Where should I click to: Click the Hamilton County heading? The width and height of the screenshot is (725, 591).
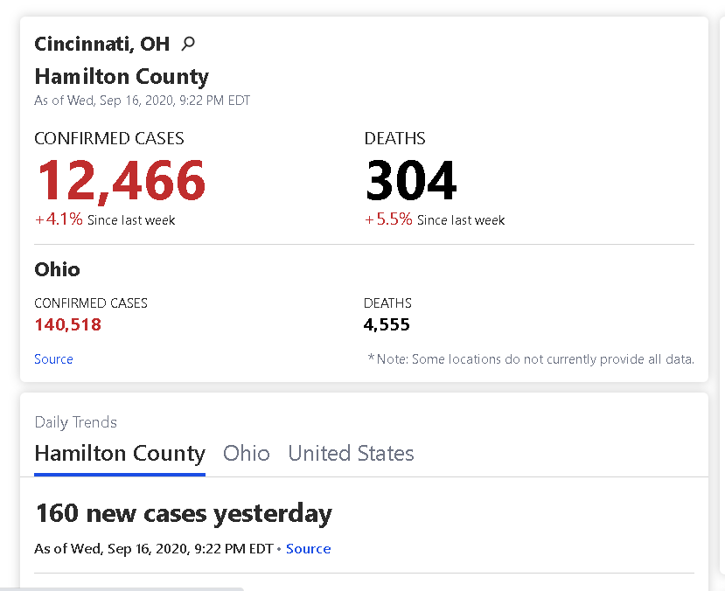tap(122, 77)
